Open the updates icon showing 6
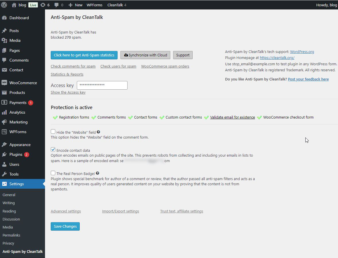Image resolution: width=338 pixels, height=258 pixels. (x=43, y=5)
